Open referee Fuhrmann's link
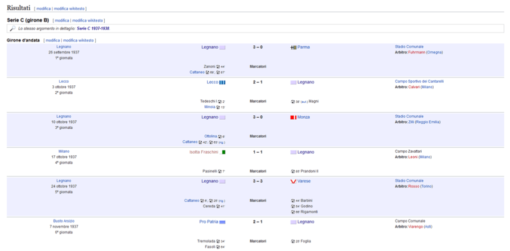Image resolution: width=510 pixels, height=251 pixels. (416, 52)
